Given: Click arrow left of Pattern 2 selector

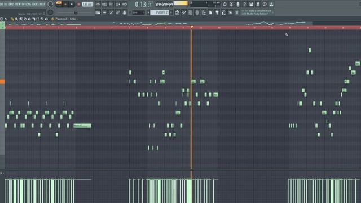Looking at the screenshot, I should pyautogui.click(x=148, y=12).
